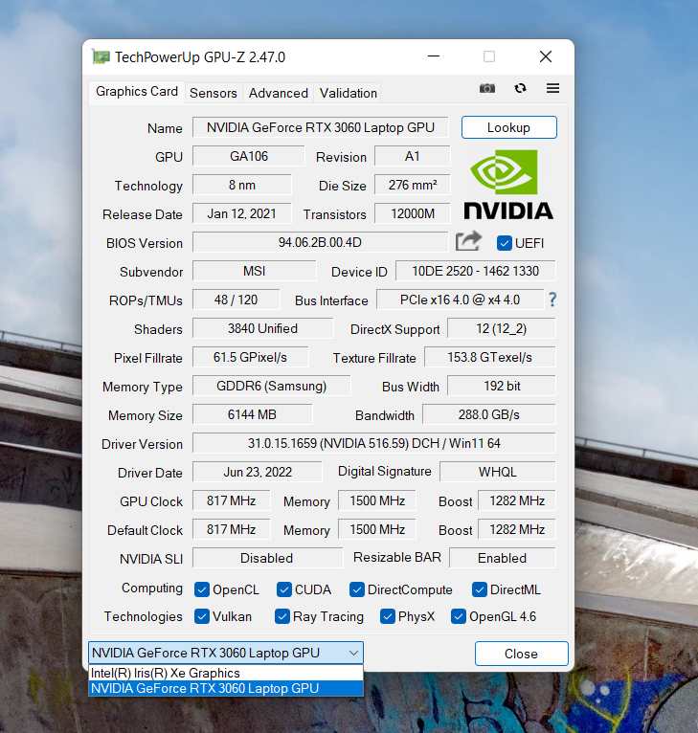Click the GPU Clock row Boost 1282 MHz
Image resolution: width=698 pixels, height=733 pixels.
click(517, 500)
